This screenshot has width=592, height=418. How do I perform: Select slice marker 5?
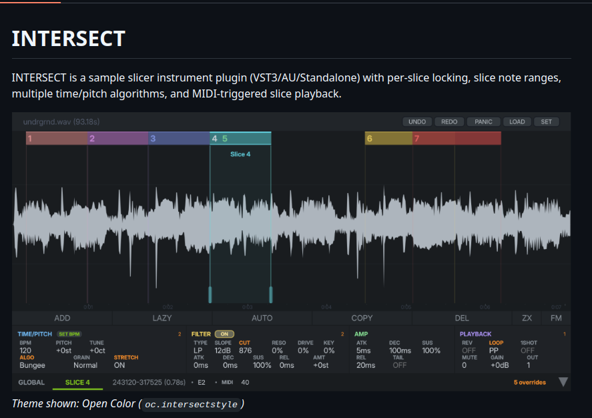225,139
